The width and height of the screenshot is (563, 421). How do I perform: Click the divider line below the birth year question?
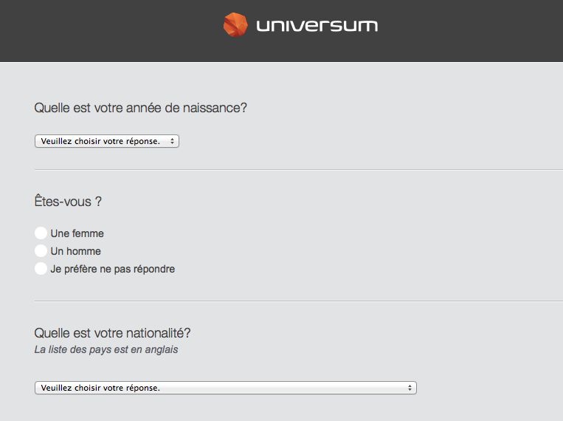click(299, 169)
